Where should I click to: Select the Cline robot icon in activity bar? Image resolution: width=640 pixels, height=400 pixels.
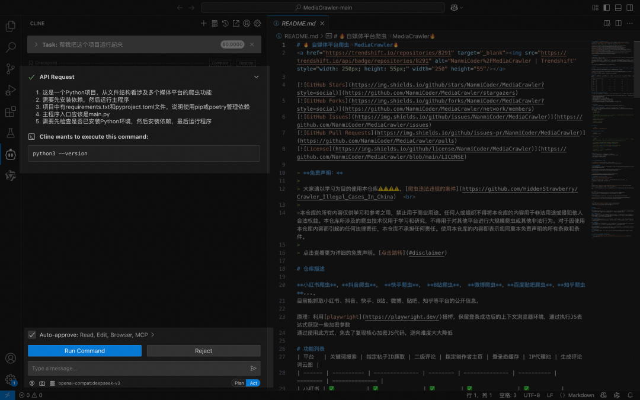tap(11, 154)
